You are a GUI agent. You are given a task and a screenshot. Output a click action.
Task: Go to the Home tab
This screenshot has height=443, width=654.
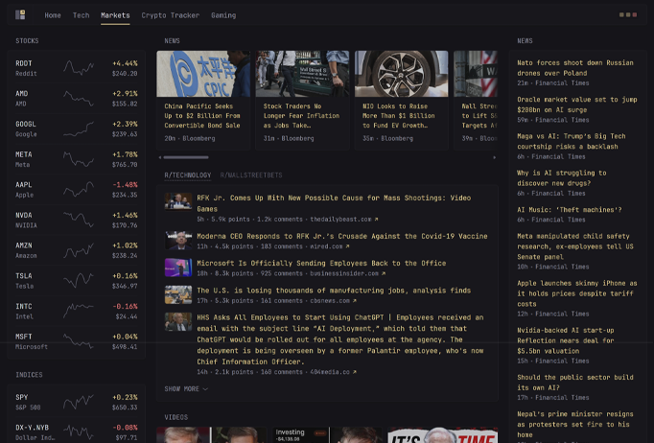53,15
